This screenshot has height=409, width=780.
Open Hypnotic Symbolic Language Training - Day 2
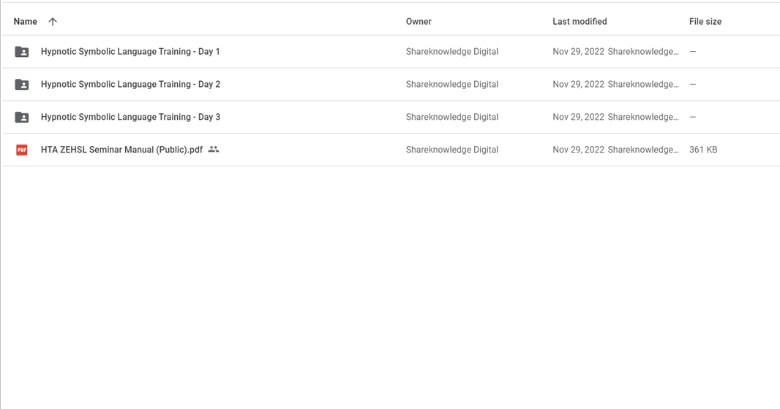coord(130,85)
